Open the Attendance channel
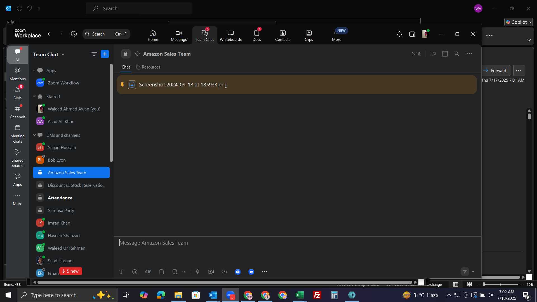Viewport: 537px width, 302px height. pos(71,198)
